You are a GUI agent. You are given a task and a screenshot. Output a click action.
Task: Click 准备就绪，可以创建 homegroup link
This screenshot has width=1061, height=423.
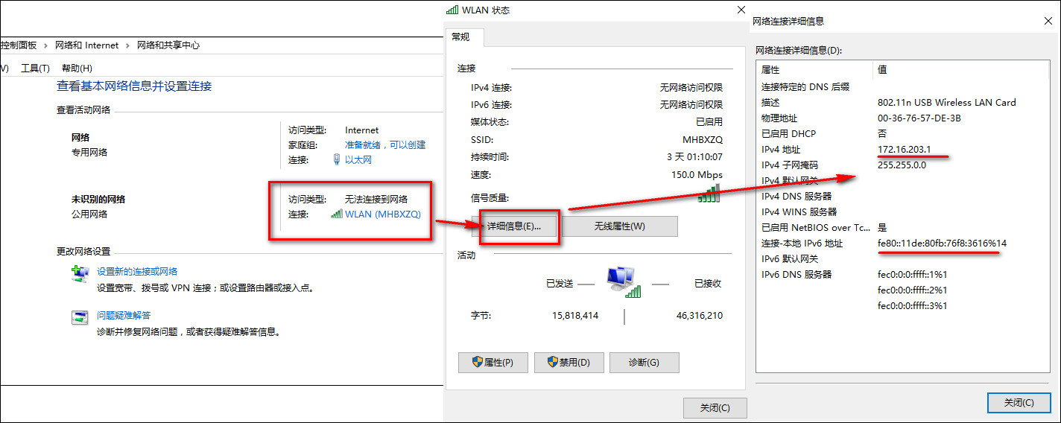tap(384, 144)
